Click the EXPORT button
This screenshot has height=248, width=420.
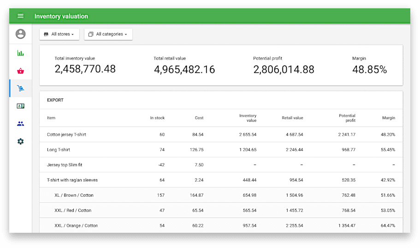click(x=55, y=100)
